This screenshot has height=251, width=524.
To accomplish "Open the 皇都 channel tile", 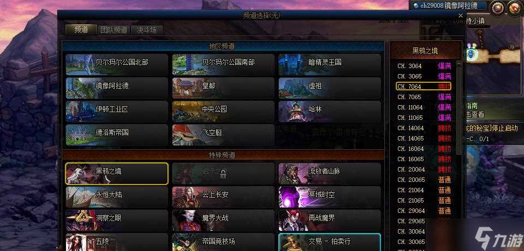I will (x=223, y=88).
